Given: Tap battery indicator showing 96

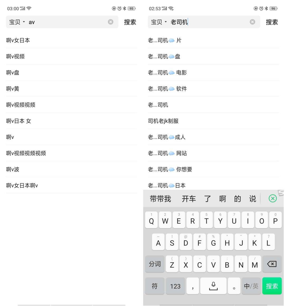Looking at the screenshot, I should (x=273, y=8).
